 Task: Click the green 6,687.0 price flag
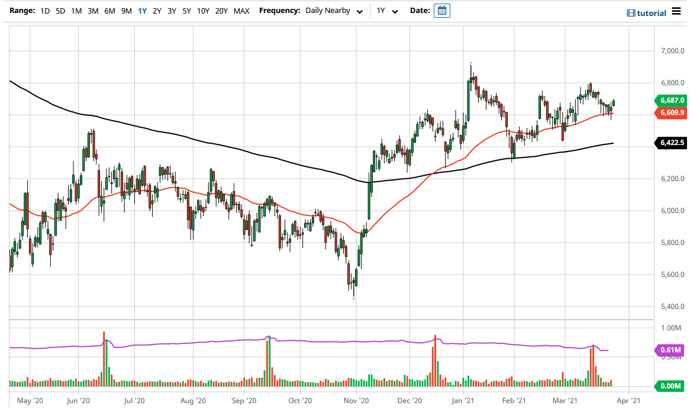pos(673,101)
